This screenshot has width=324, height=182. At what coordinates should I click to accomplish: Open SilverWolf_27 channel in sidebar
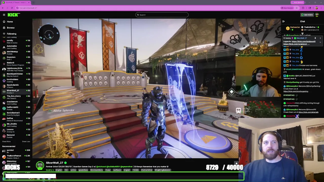pyautogui.click(x=16, y=92)
